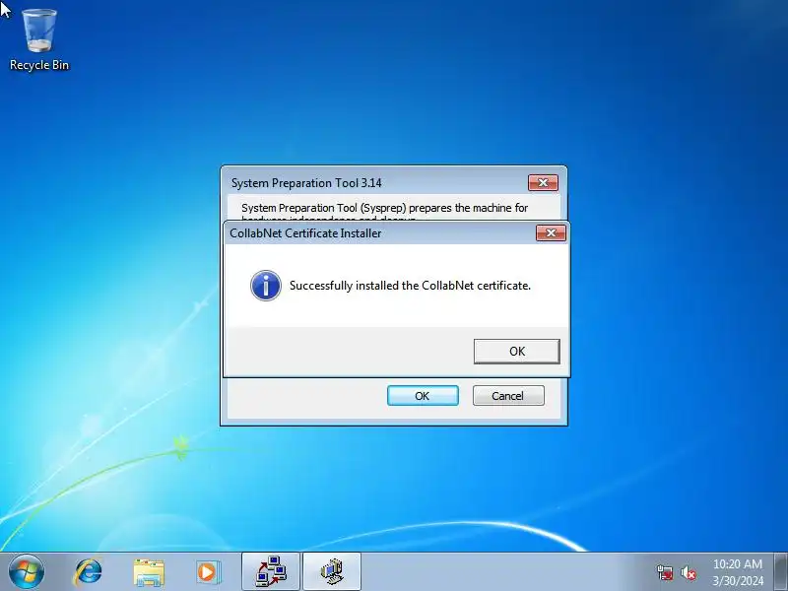Click OK in the CollabNet Certificate Installer dialog
The height and width of the screenshot is (591, 788).
click(516, 351)
